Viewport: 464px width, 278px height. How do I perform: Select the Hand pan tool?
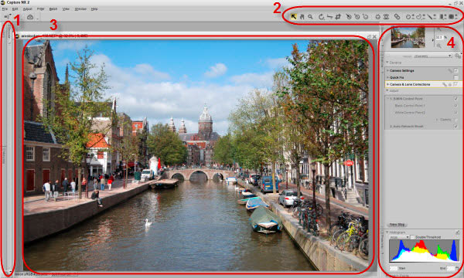point(302,17)
